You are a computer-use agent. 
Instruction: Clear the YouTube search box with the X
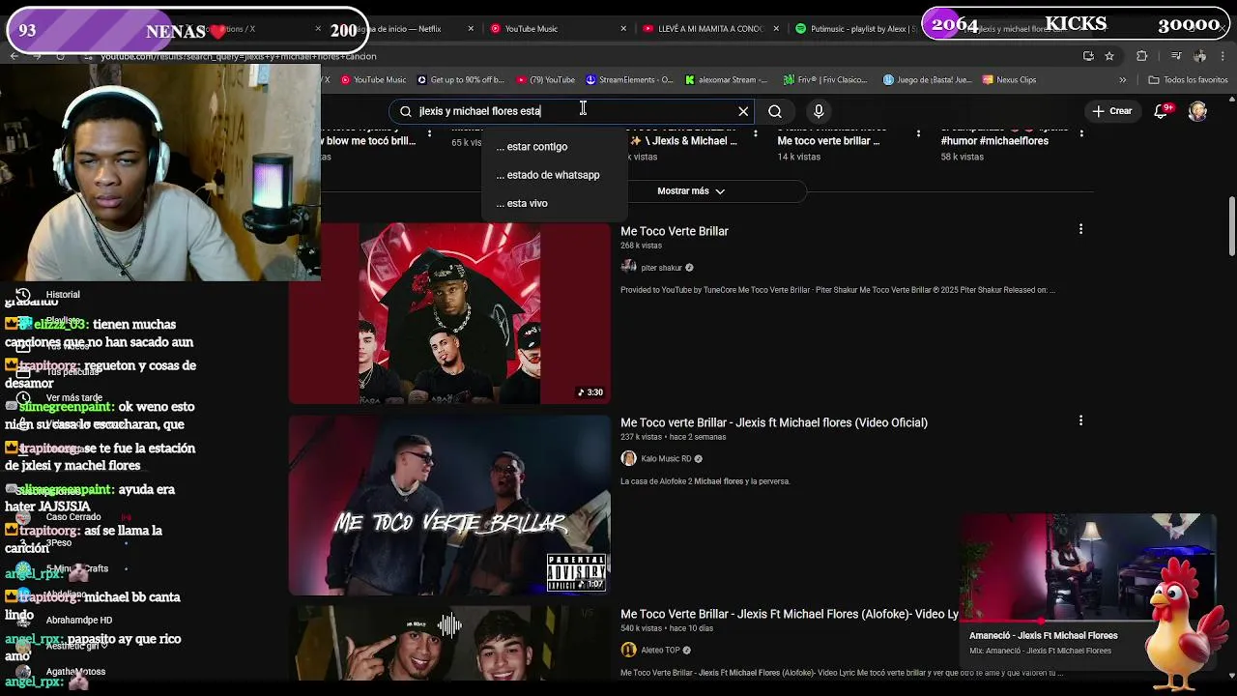click(743, 111)
